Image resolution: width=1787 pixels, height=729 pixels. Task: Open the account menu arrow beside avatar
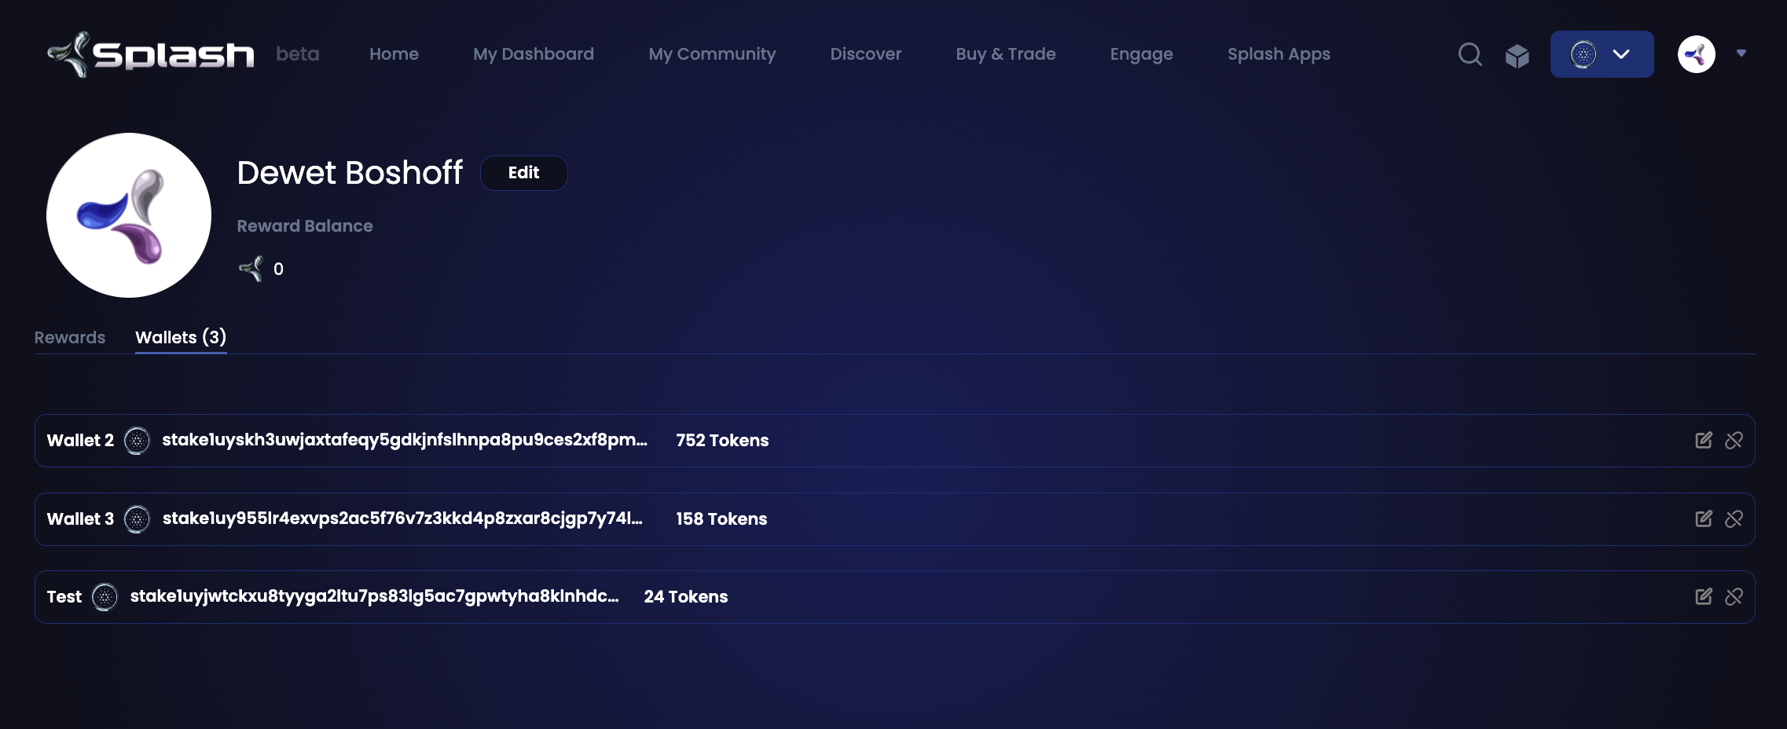(1741, 53)
